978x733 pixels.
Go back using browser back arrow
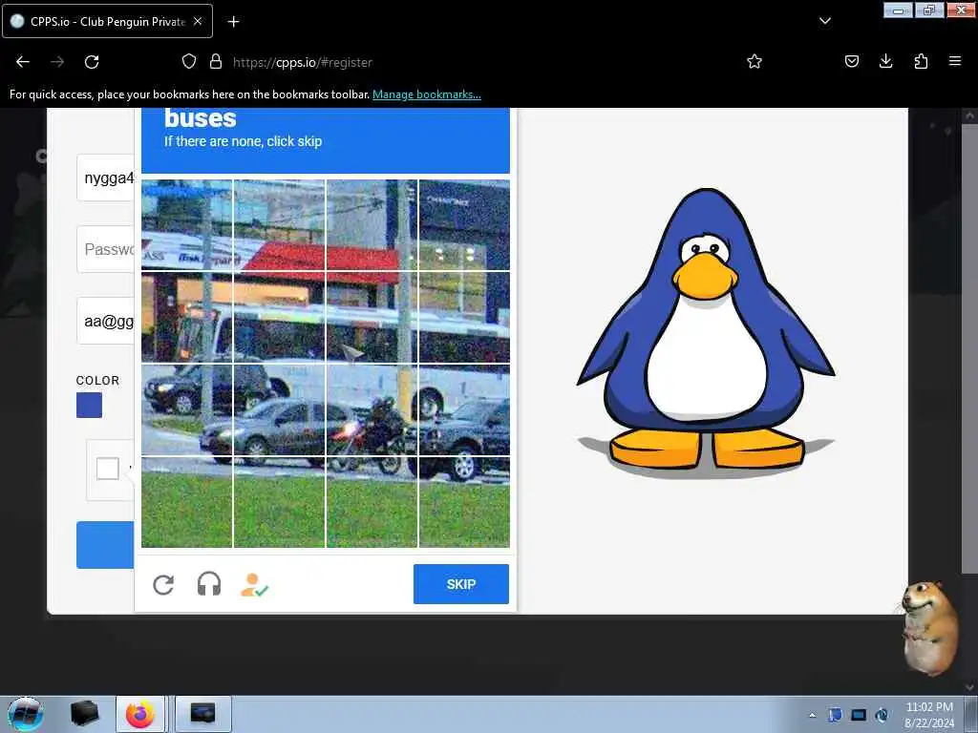coord(23,62)
